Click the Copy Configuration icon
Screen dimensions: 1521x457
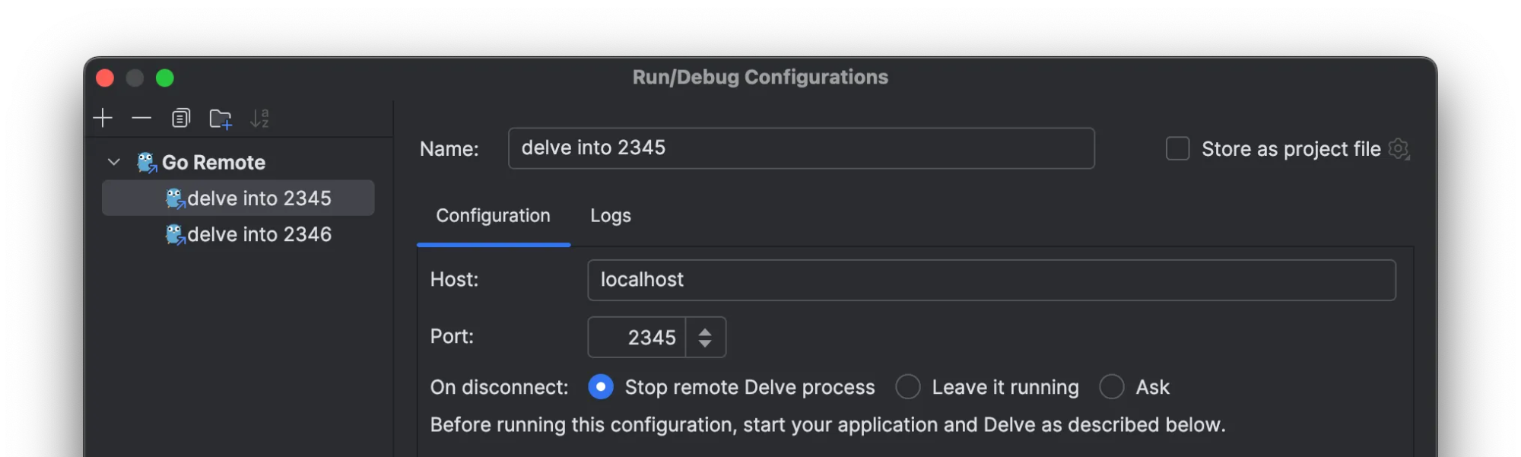pyautogui.click(x=181, y=119)
